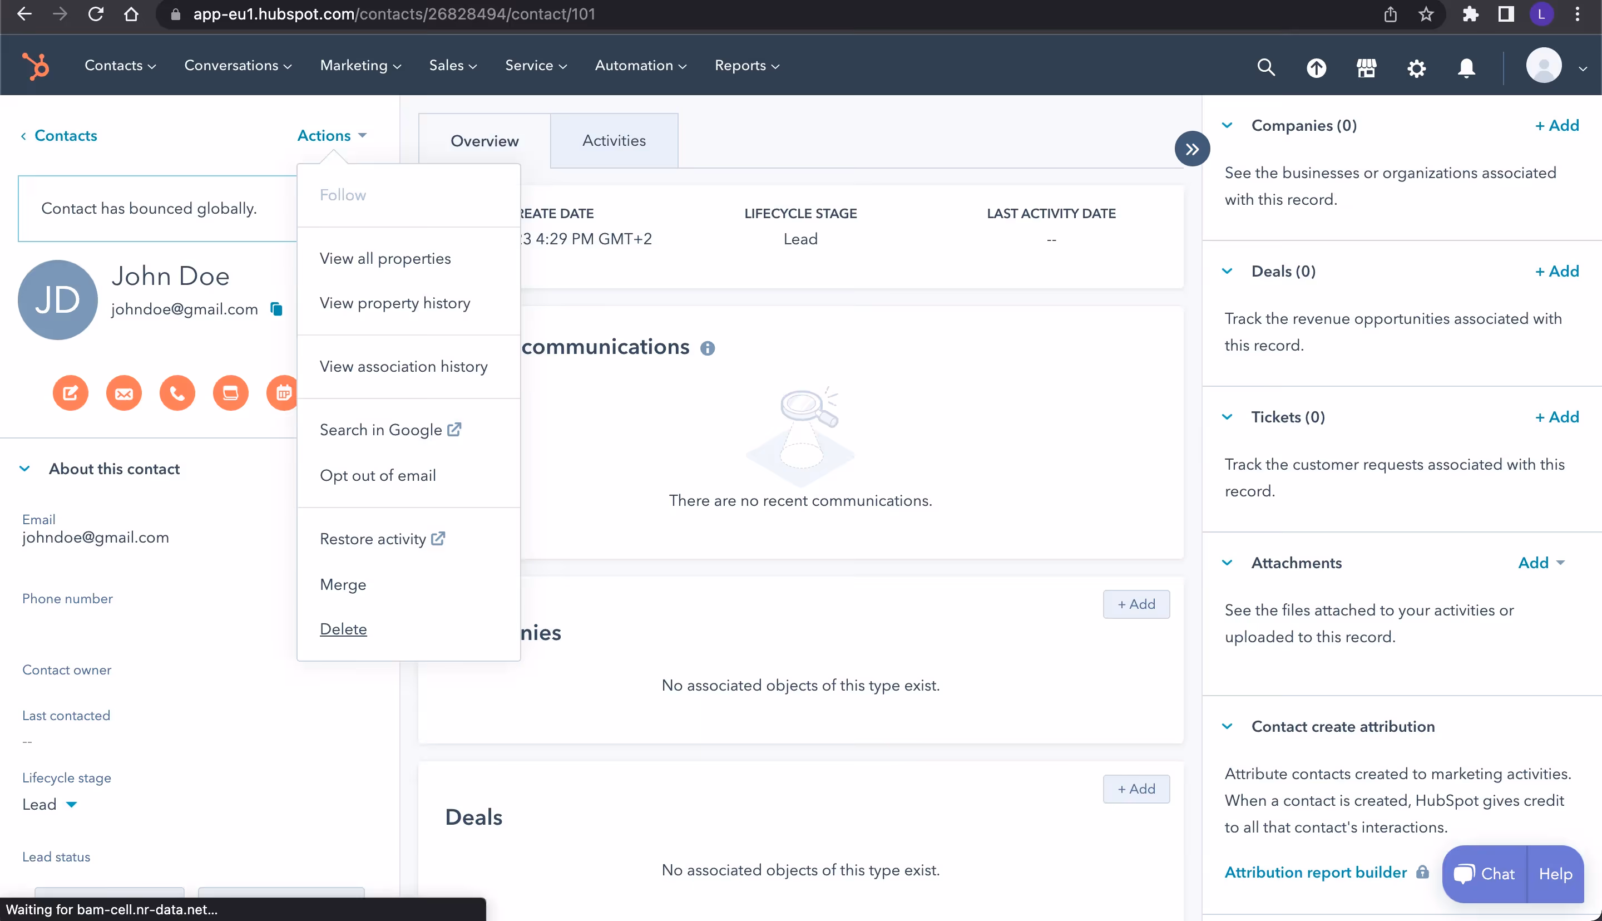Open the Reports navigation dropdown
This screenshot has height=921, width=1602.
coord(746,65)
